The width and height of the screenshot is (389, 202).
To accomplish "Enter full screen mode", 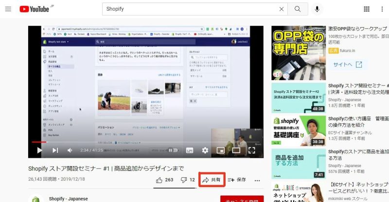I will click(x=251, y=150).
